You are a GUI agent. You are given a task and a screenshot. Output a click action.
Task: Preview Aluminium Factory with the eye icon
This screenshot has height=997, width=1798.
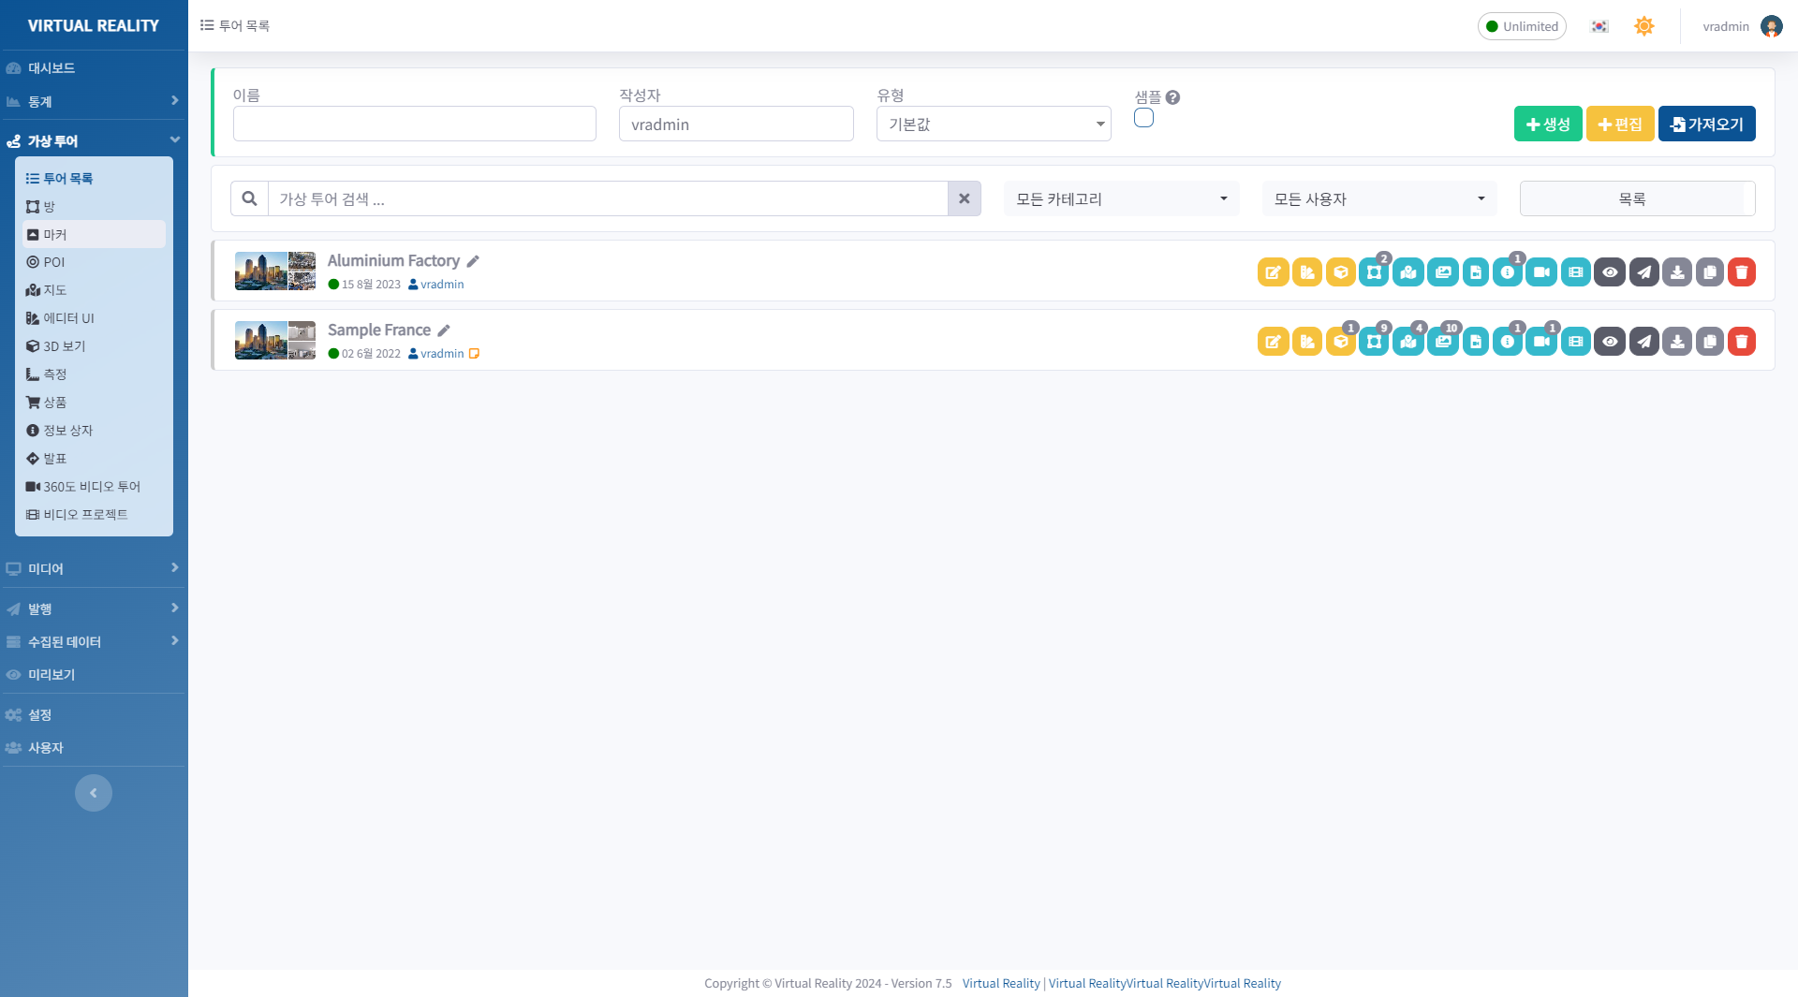(1609, 272)
